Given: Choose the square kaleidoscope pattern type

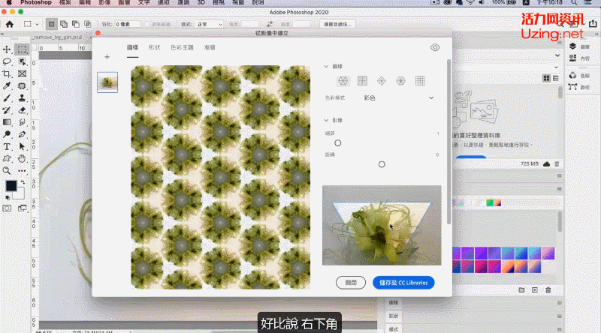Looking at the screenshot, I should [362, 81].
